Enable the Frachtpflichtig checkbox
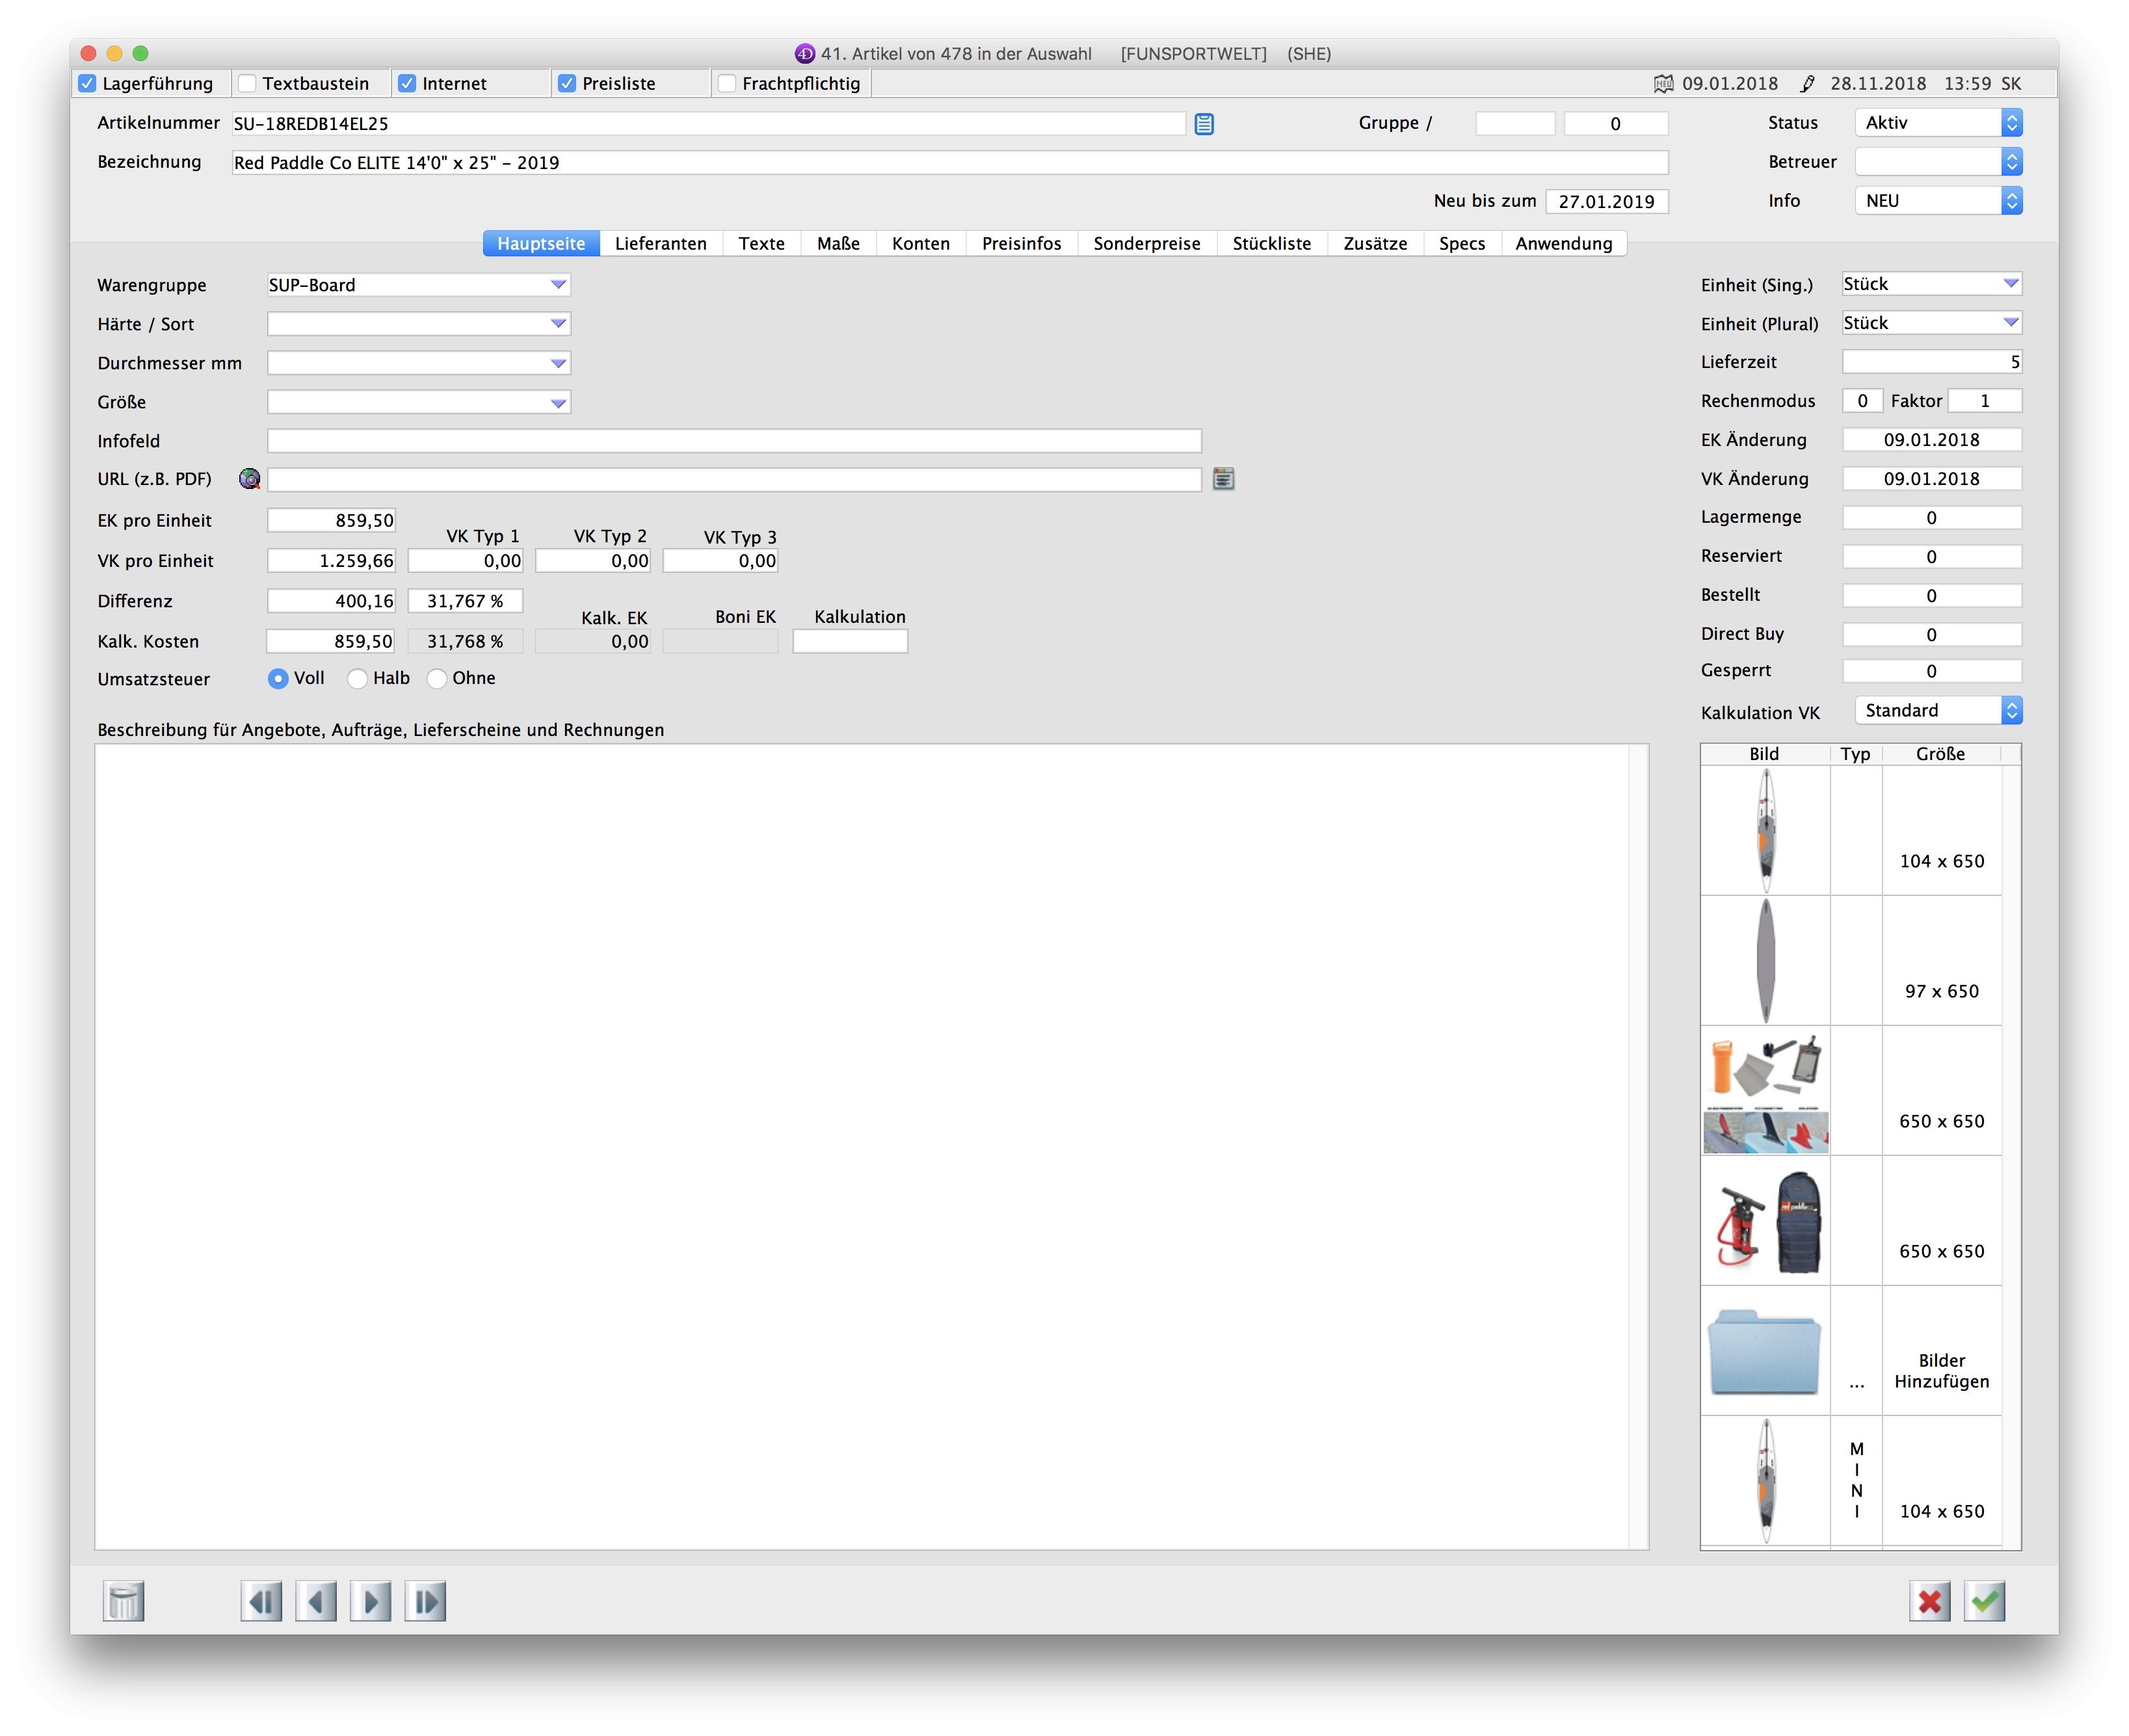 pyautogui.click(x=728, y=84)
